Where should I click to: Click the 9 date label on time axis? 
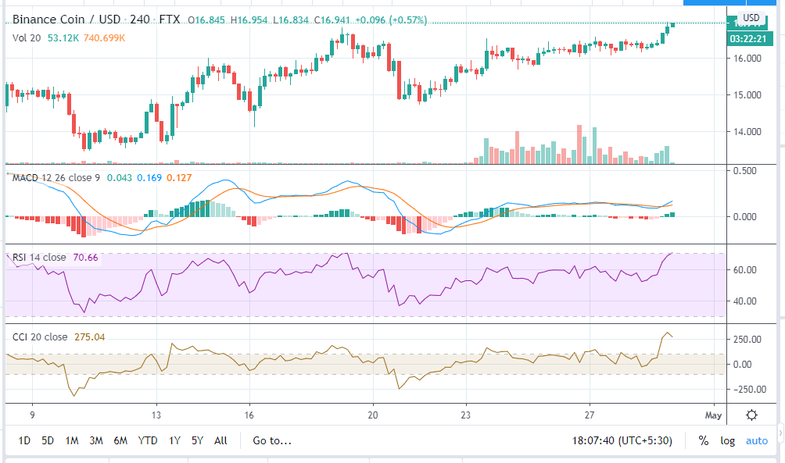click(33, 415)
